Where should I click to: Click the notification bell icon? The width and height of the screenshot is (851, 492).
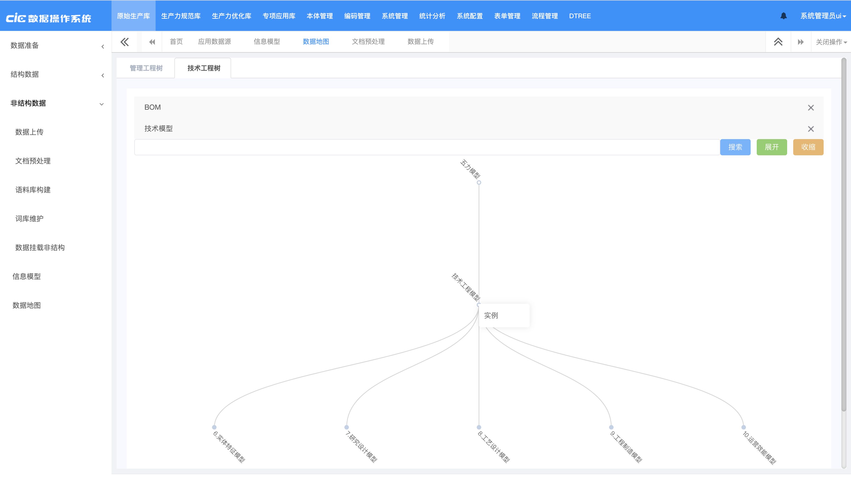[x=783, y=16]
